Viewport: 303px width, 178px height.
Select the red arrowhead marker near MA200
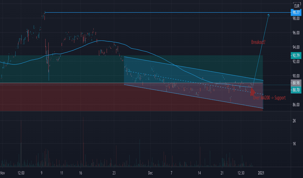(x=253, y=91)
